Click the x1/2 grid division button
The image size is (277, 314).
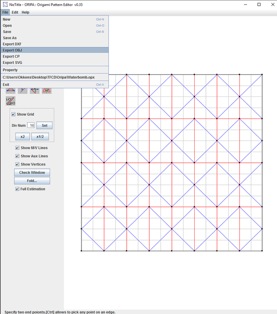click(x=40, y=137)
